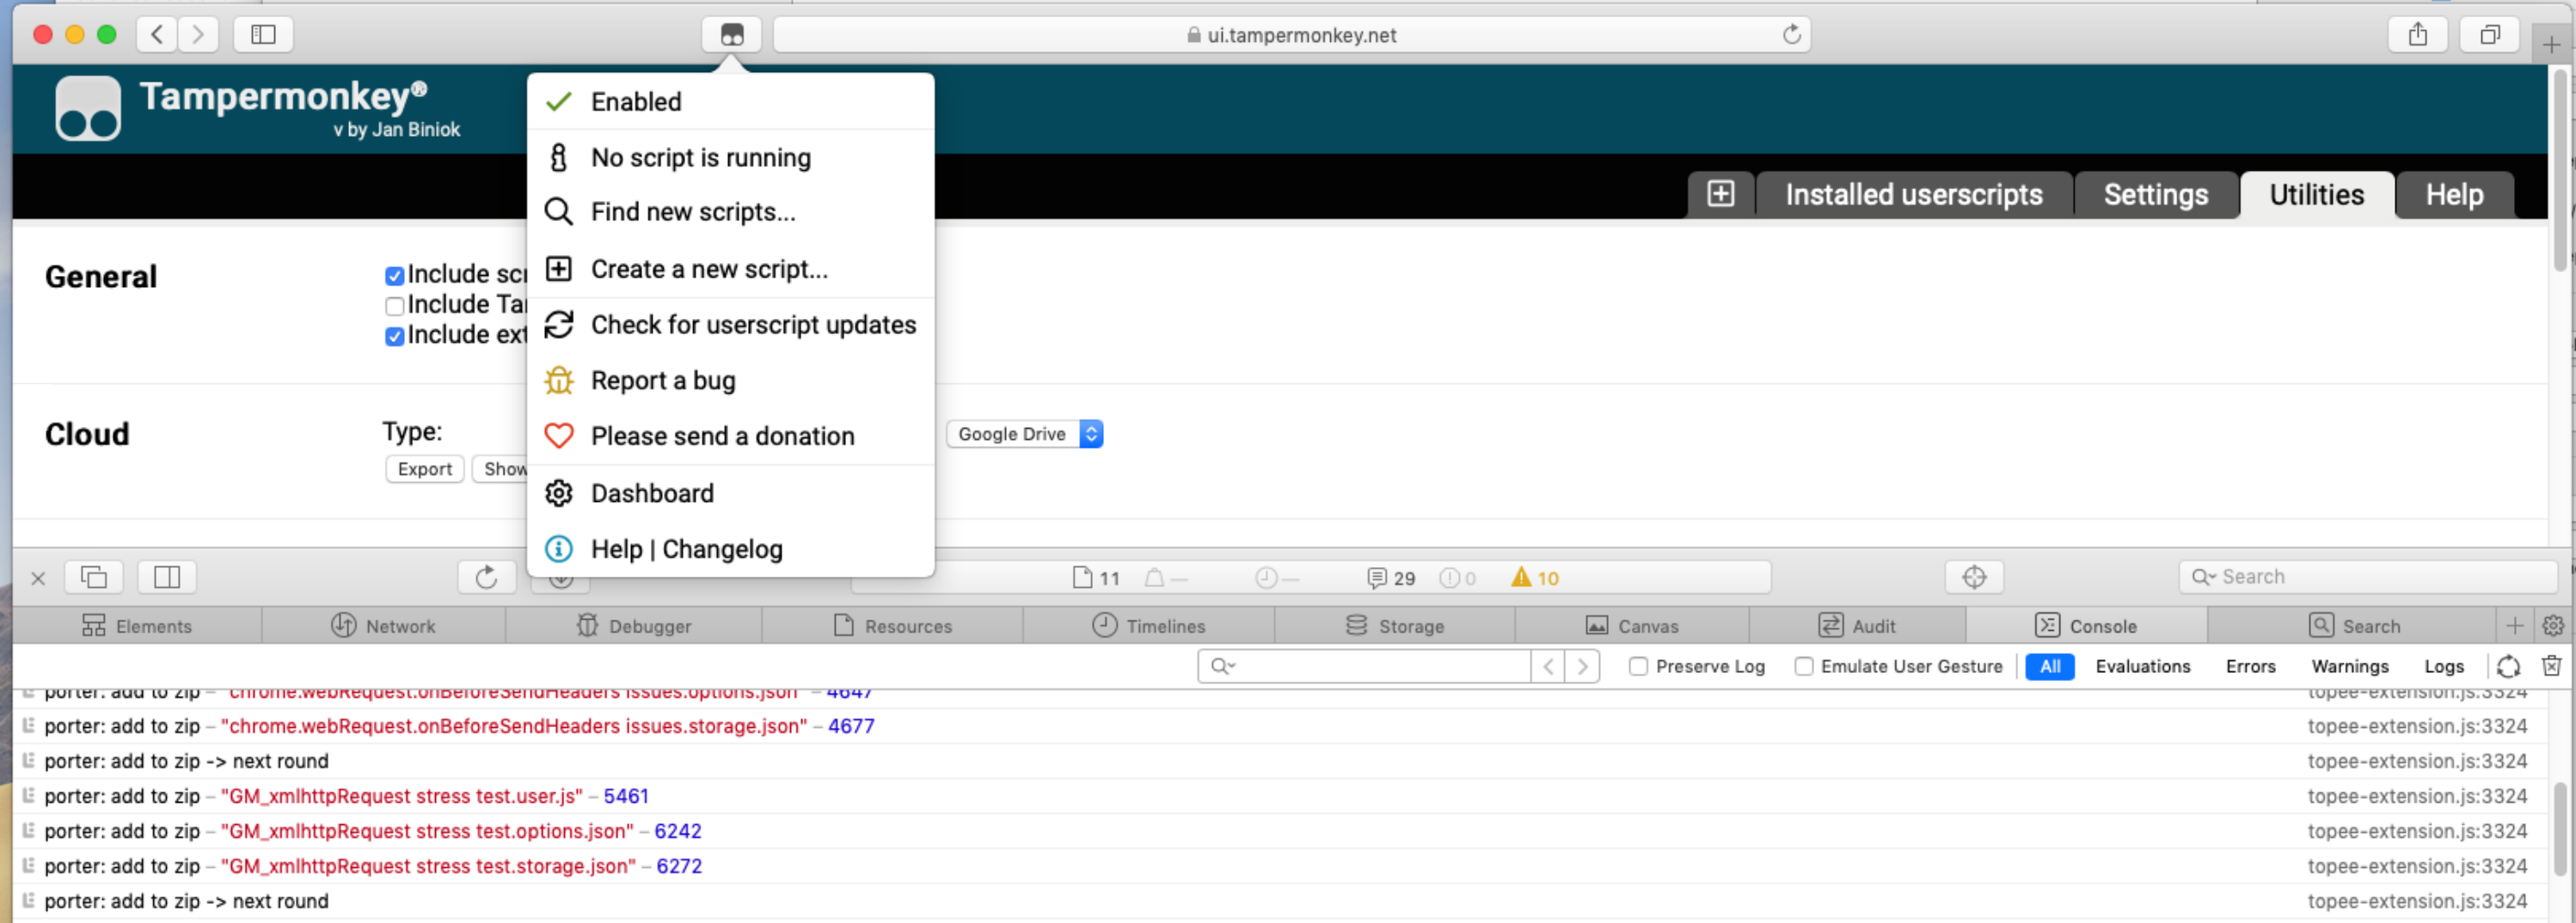This screenshot has height=923, width=2576.
Task: Click the new script plus tab icon
Action: [x=1720, y=194]
